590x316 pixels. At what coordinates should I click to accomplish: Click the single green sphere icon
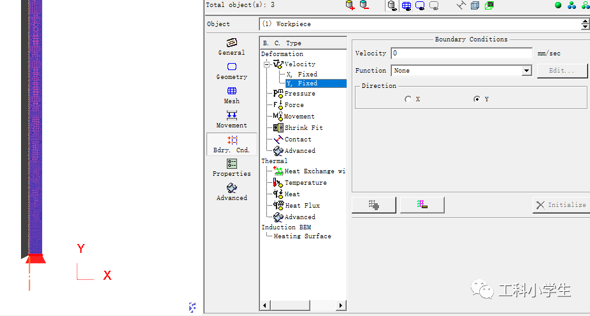click(558, 5)
